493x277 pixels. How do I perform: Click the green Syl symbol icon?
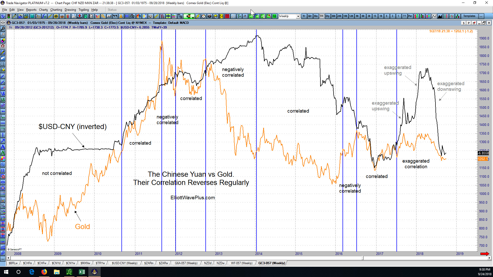(274, 16)
